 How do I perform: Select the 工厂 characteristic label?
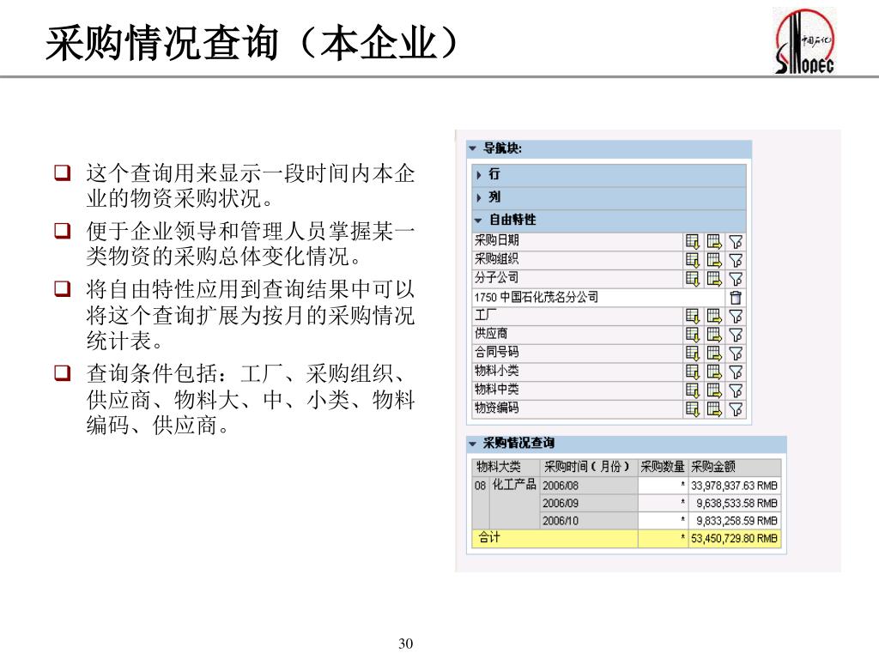click(x=486, y=315)
